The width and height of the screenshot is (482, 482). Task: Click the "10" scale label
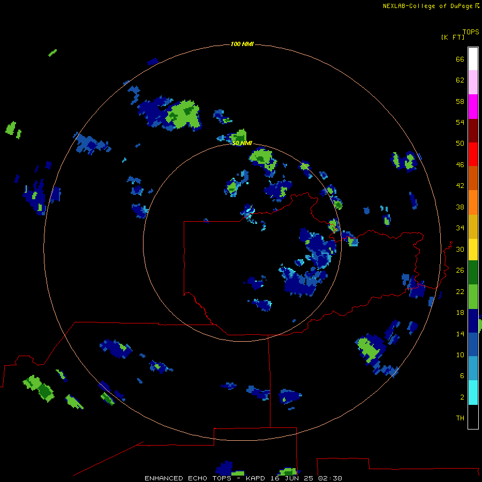pyautogui.click(x=460, y=355)
